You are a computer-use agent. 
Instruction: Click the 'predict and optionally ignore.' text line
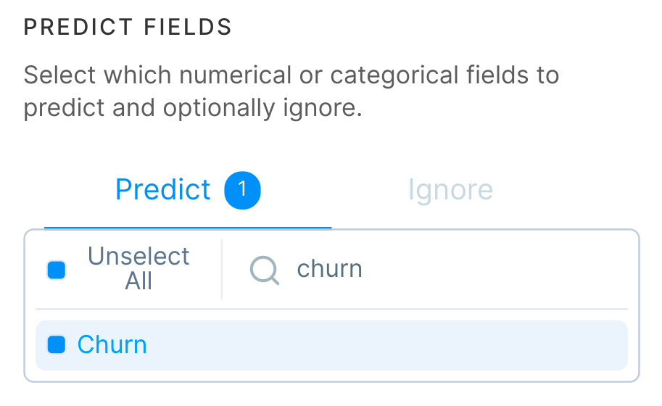(x=192, y=108)
